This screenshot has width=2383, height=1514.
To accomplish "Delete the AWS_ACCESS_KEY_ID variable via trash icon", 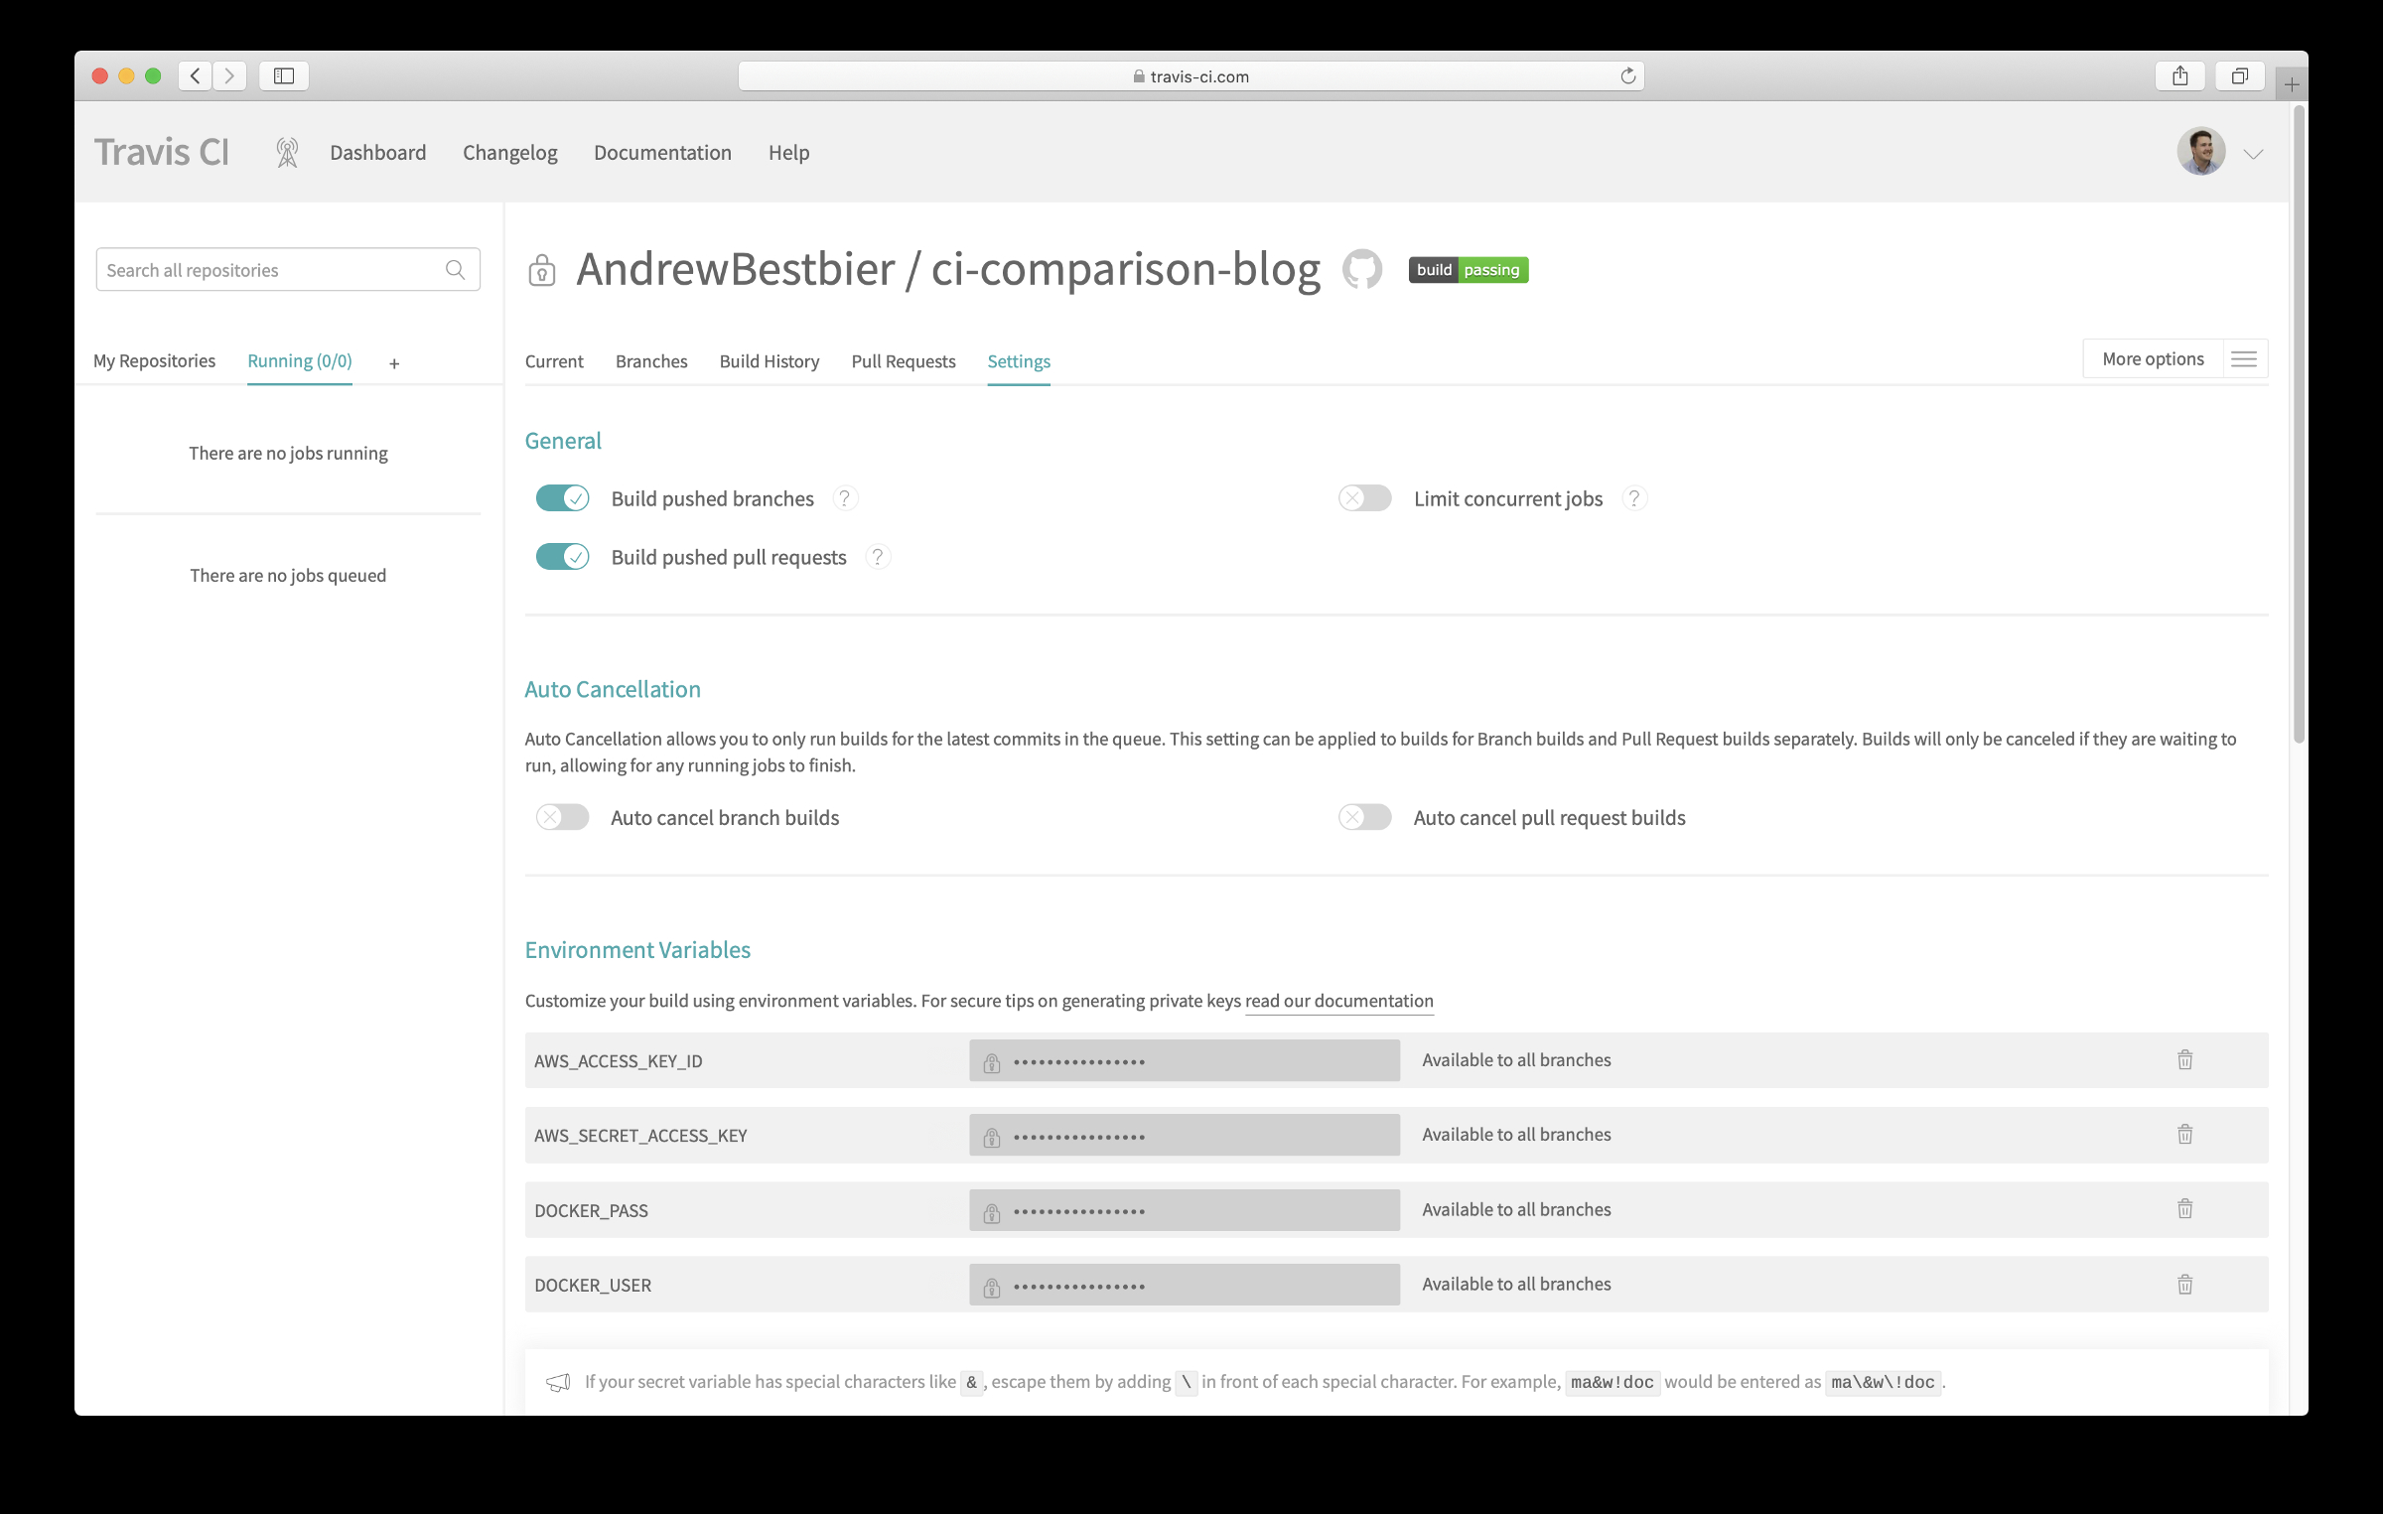I will (x=2184, y=1060).
